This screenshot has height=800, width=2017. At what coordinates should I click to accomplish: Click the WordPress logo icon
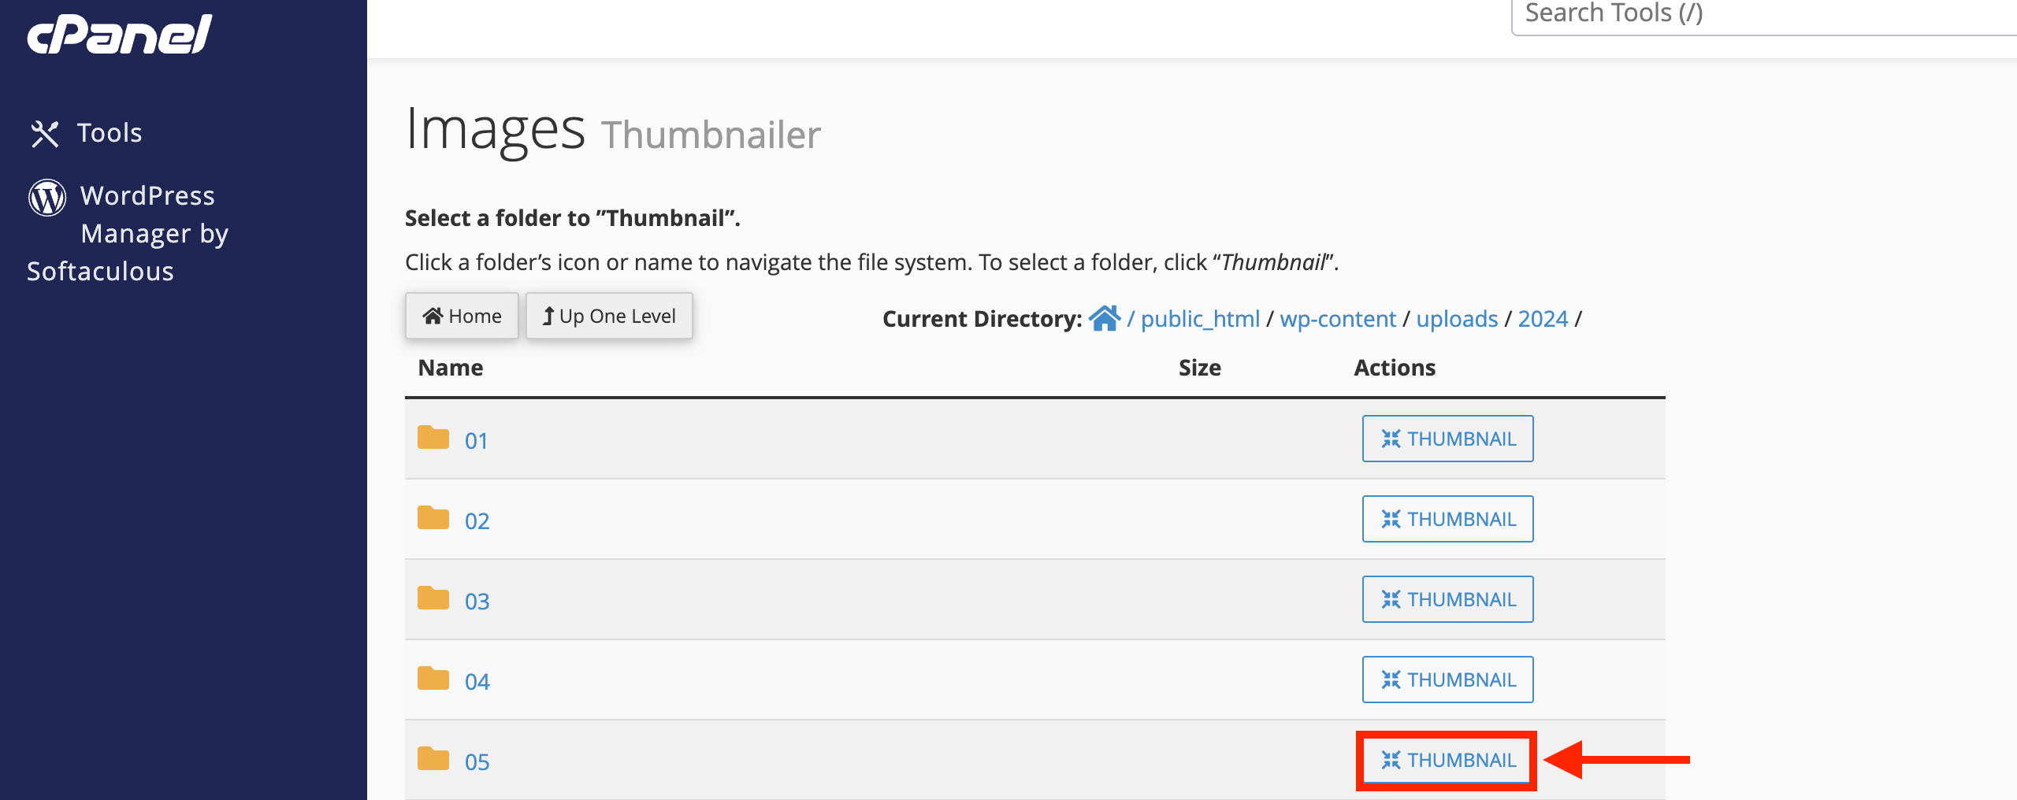coord(47,197)
